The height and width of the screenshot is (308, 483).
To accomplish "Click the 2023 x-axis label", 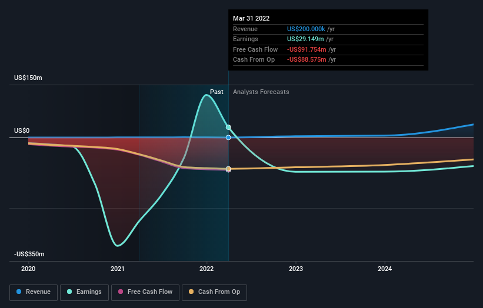I will click(x=296, y=269).
